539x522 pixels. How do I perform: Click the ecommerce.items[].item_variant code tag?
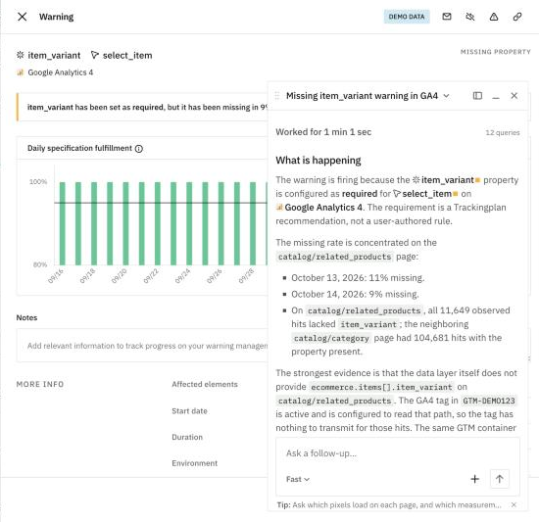[x=381, y=387]
